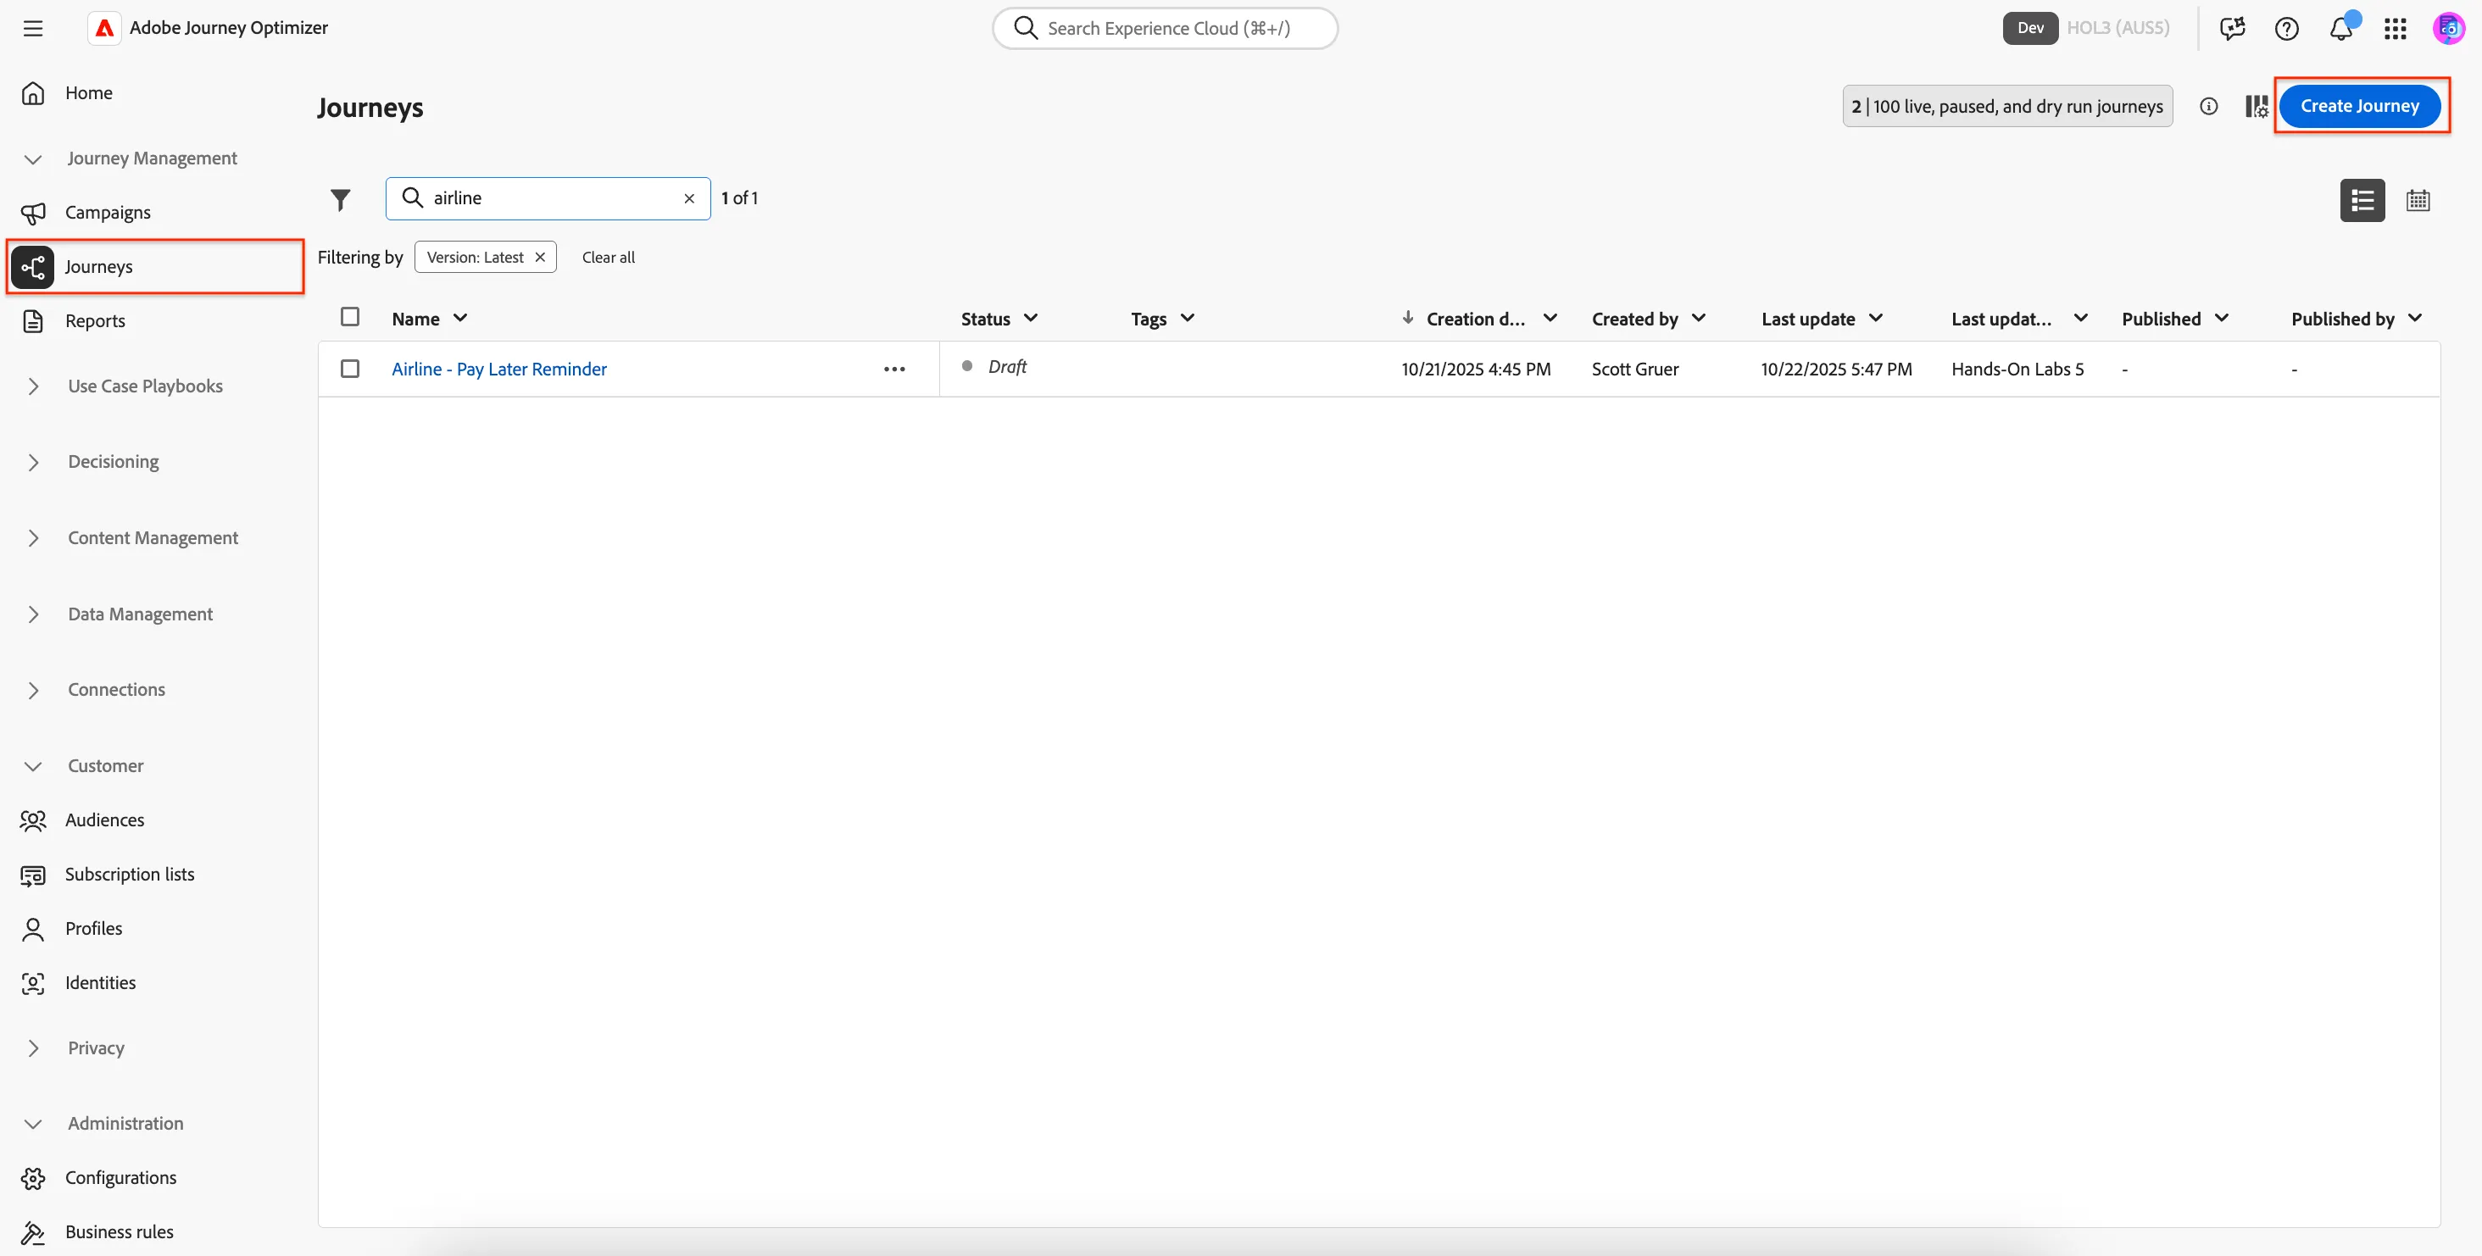Click the Journeys sidebar icon
The width and height of the screenshot is (2482, 1256).
33,267
